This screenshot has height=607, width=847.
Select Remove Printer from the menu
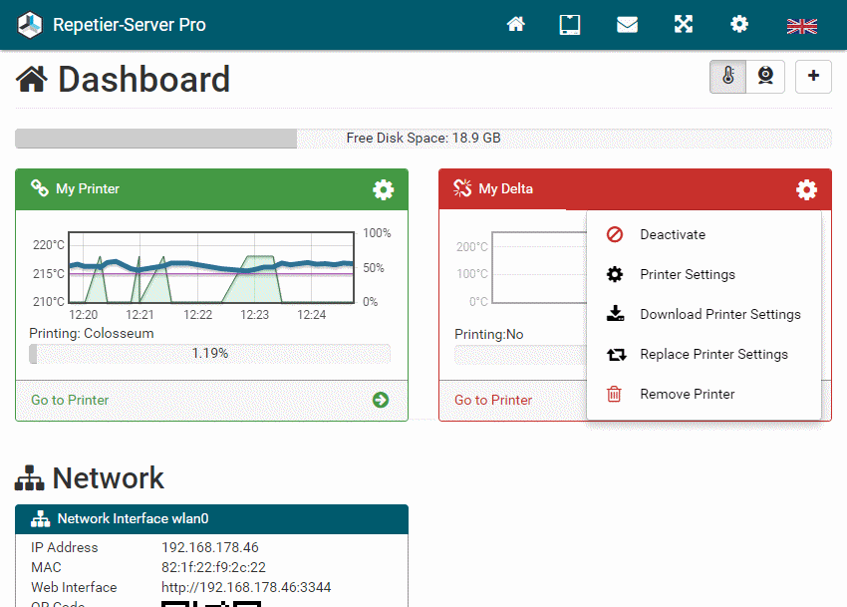704,394
